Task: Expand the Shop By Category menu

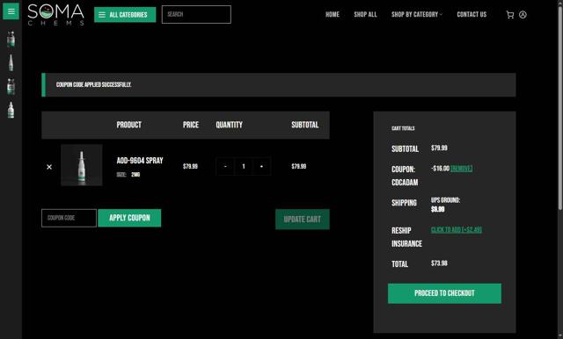Action: (x=416, y=15)
